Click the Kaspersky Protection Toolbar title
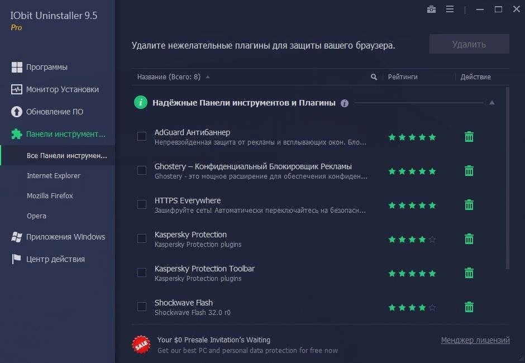Viewport: 525px width, 363px height. [204, 269]
